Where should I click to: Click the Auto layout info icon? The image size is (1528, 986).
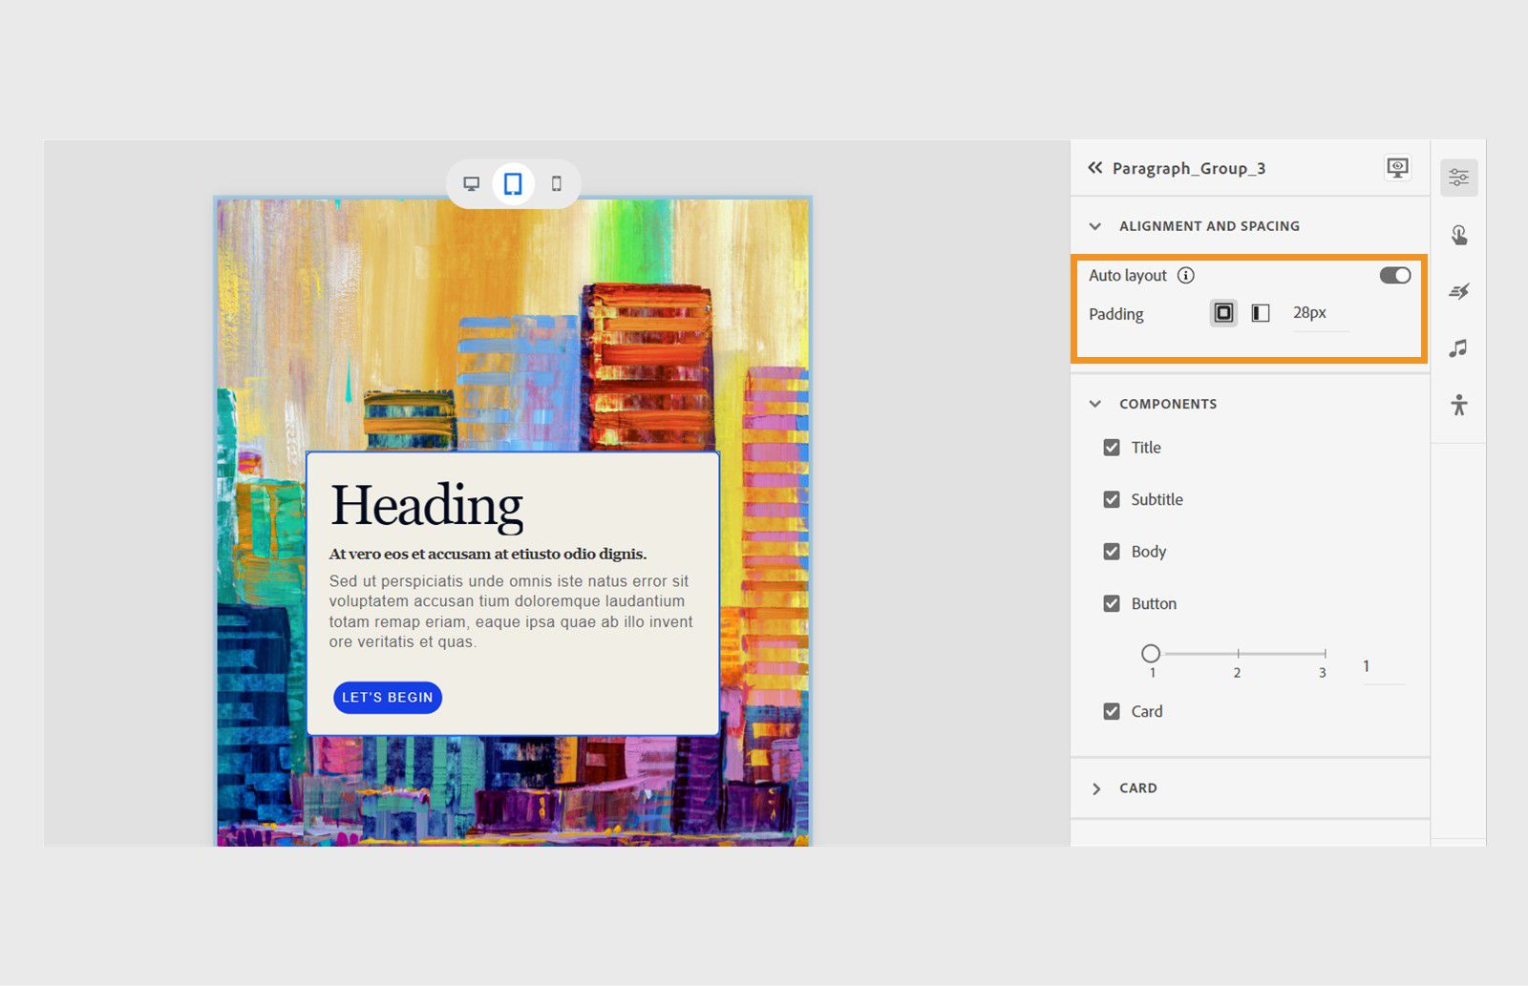1187,275
